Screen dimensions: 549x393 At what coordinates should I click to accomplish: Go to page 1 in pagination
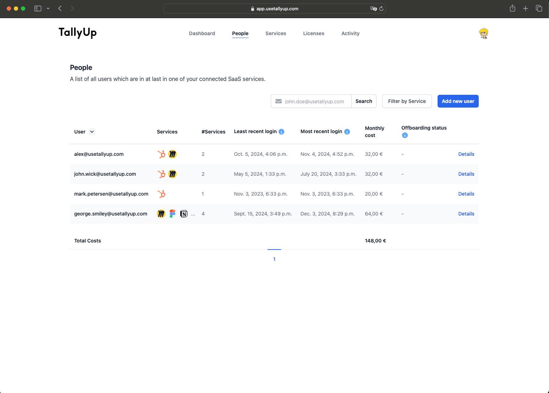(274, 259)
